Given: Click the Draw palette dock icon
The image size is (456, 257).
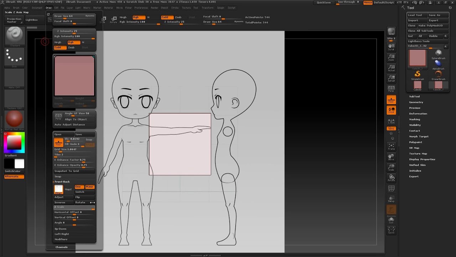Looking at the screenshot, I should click(48, 14).
